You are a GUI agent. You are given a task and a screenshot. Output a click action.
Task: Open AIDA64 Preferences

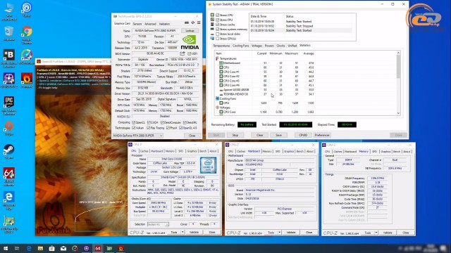pyautogui.click(x=322, y=135)
